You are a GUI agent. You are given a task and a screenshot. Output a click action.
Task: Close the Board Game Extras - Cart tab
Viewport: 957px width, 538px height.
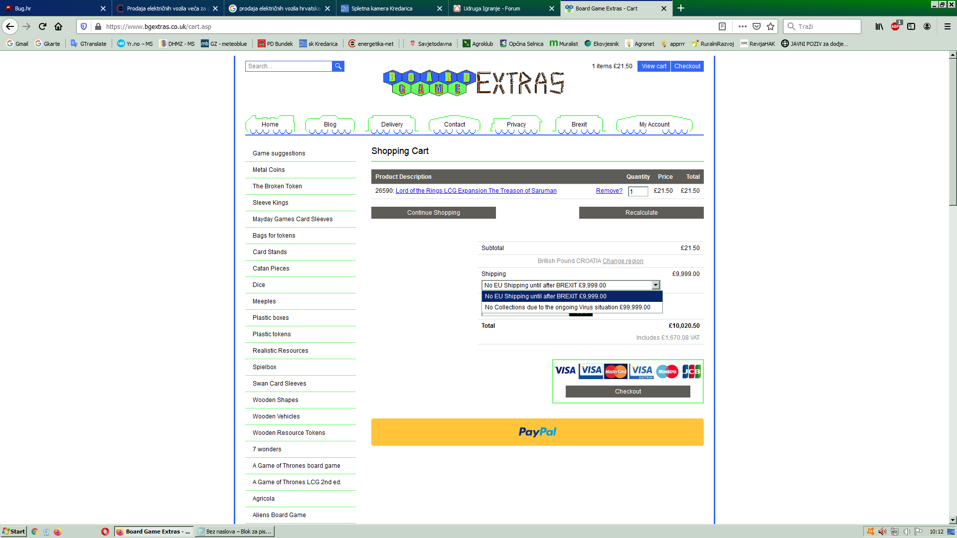click(x=663, y=8)
